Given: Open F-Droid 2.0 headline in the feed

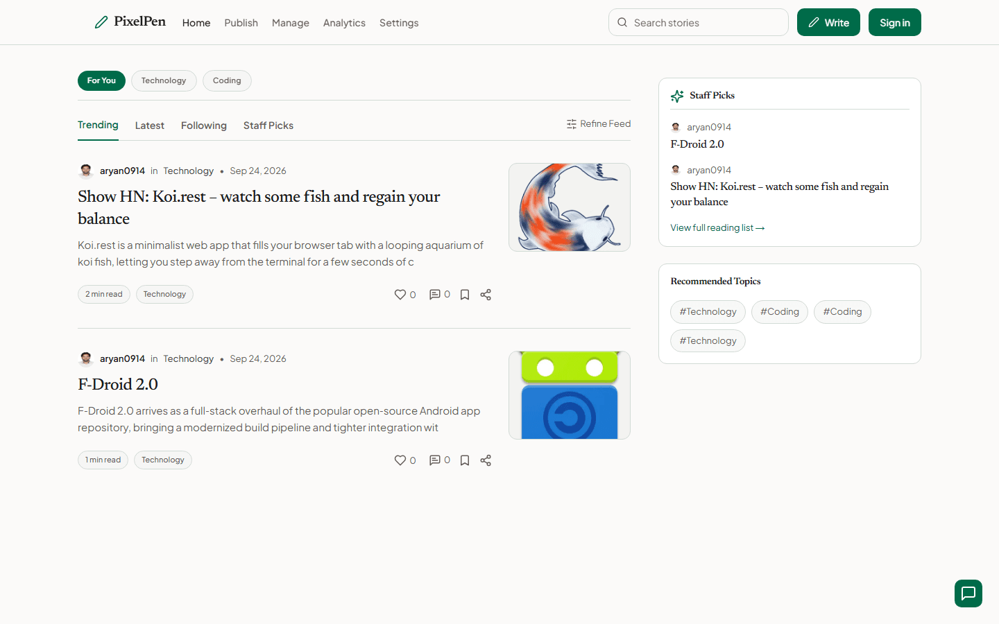Looking at the screenshot, I should pyautogui.click(x=118, y=384).
